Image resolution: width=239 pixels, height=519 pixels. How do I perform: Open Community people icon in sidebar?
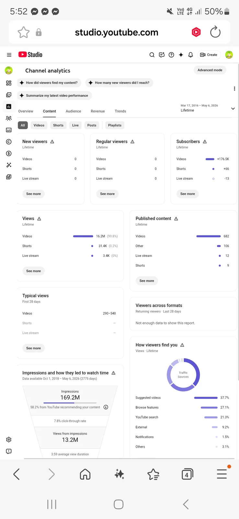(x=9, y=118)
